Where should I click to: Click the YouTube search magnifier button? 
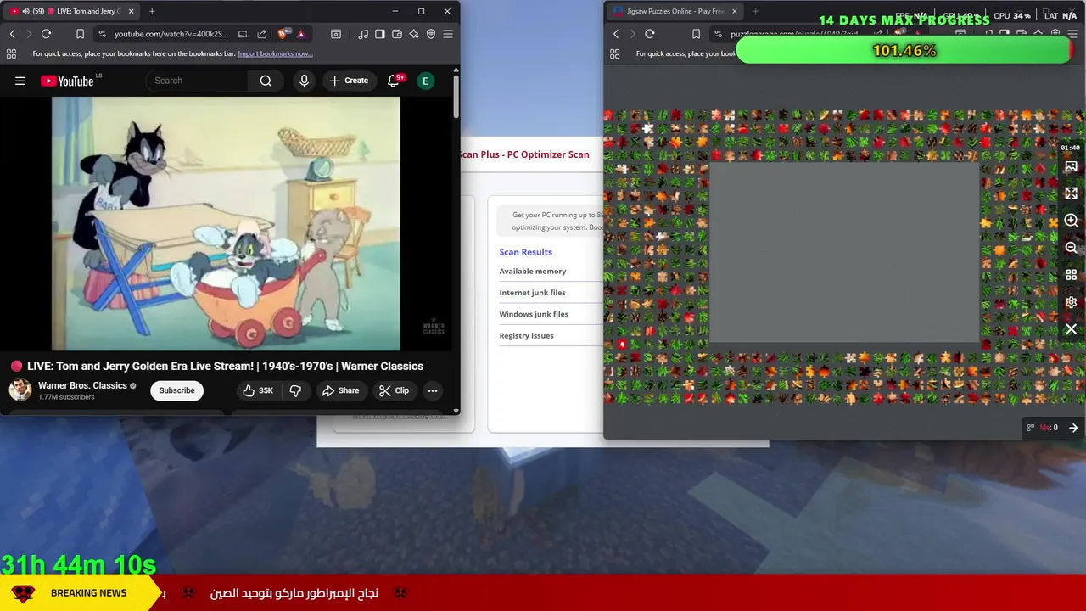click(266, 81)
